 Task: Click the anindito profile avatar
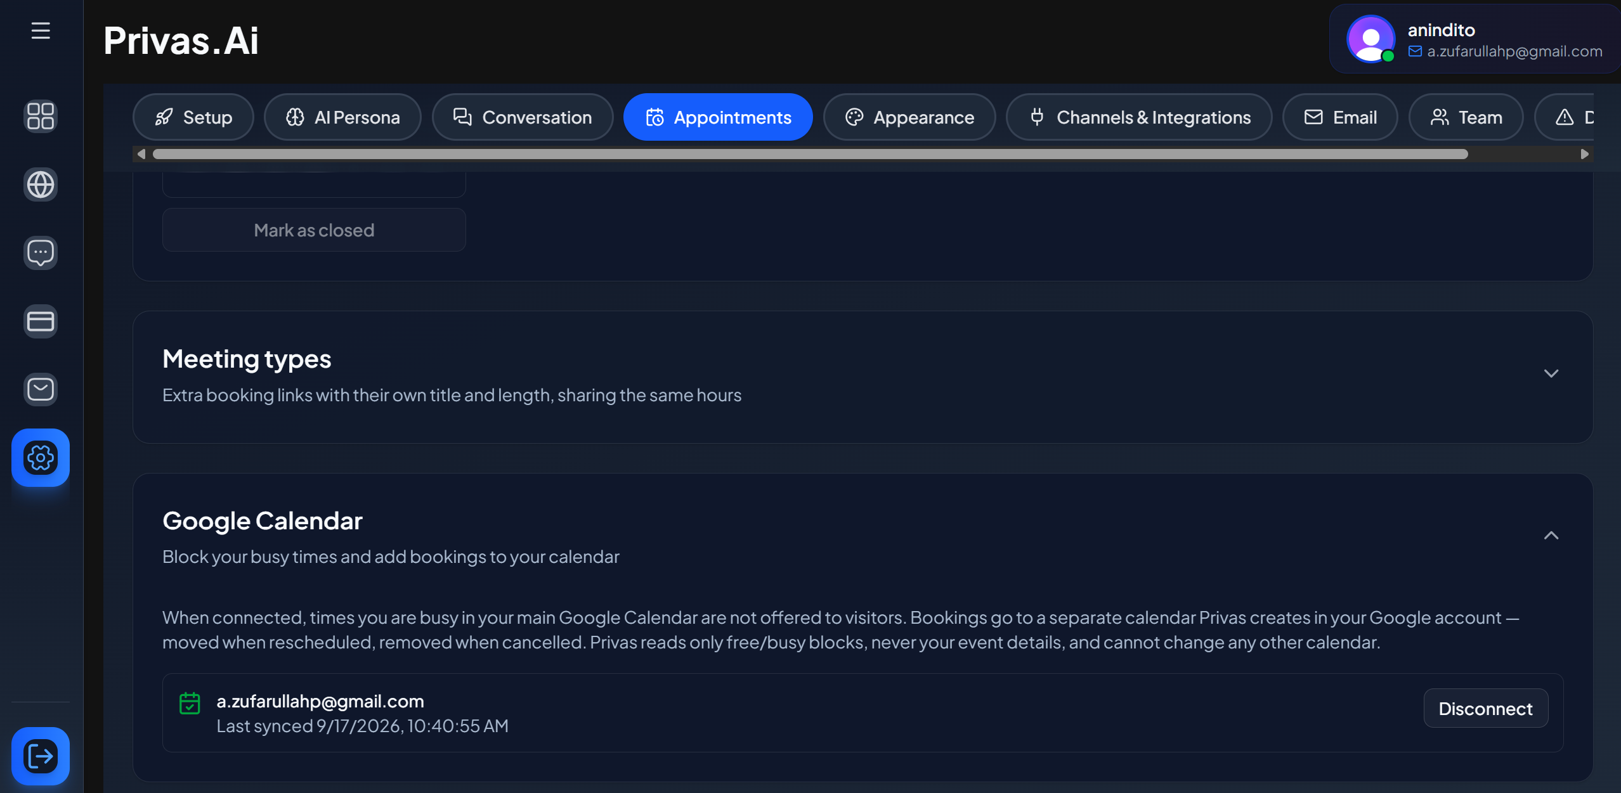click(x=1370, y=39)
